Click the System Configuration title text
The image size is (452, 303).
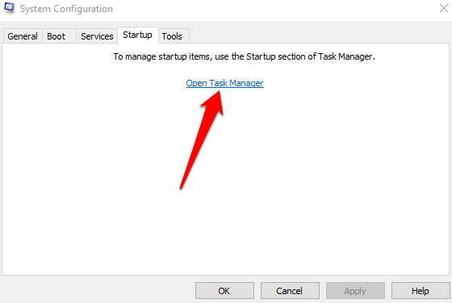pos(66,9)
